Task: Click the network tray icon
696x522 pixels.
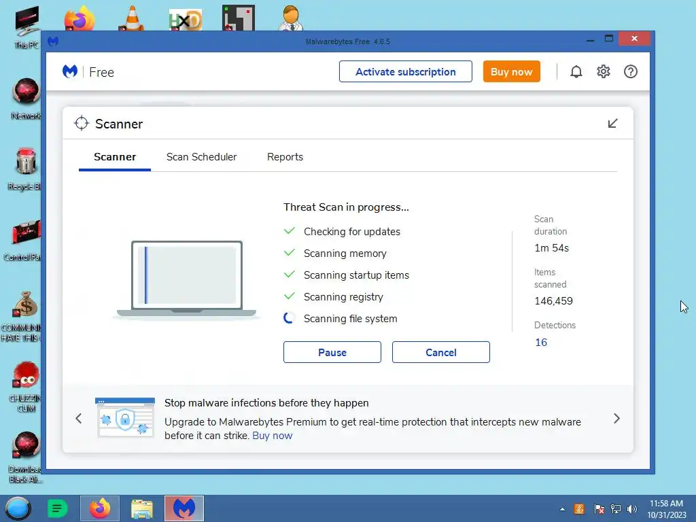Action: pyautogui.click(x=616, y=509)
